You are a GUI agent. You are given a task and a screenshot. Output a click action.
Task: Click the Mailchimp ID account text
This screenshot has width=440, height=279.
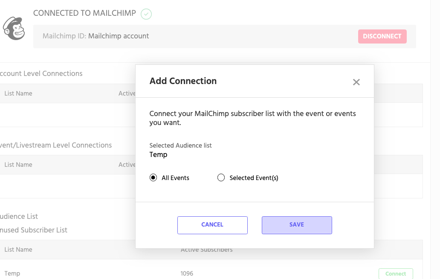pyautogui.click(x=96, y=36)
